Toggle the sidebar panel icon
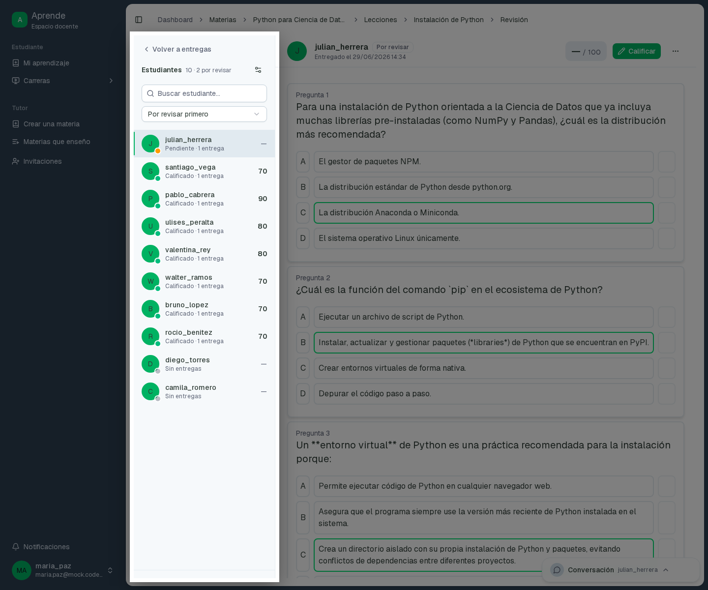 point(139,20)
